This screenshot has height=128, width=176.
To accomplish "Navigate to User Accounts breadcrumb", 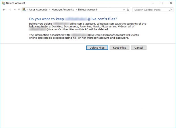I will click(38, 10).
